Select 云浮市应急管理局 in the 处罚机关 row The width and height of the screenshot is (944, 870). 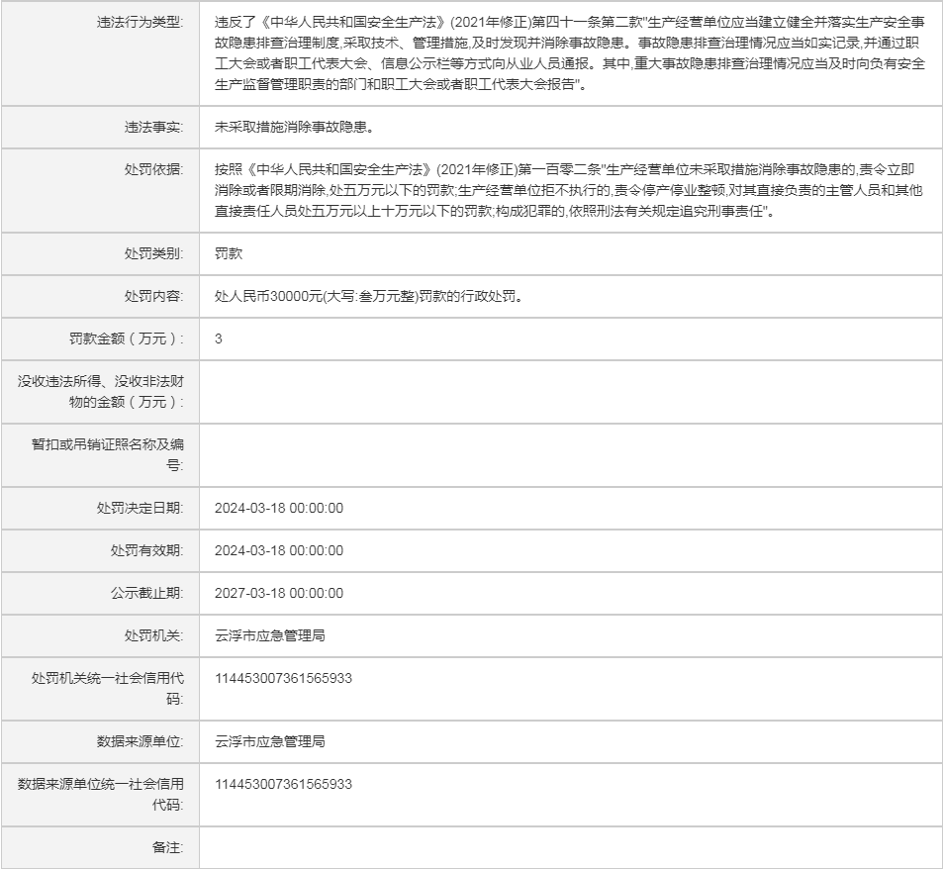tap(270, 635)
